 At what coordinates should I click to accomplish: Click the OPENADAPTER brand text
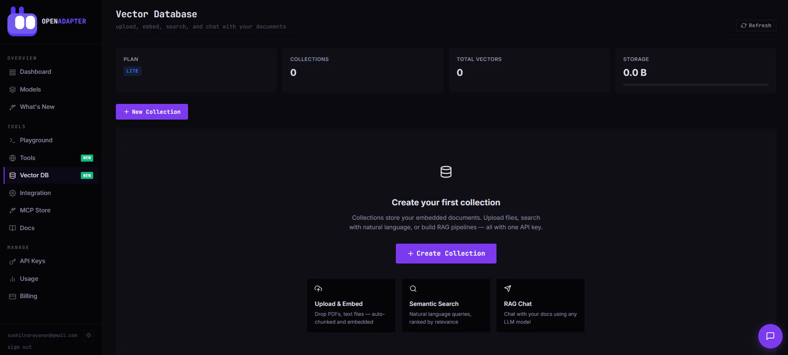coord(64,21)
